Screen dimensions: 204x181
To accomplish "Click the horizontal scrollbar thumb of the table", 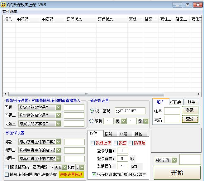I will tap(86, 94).
